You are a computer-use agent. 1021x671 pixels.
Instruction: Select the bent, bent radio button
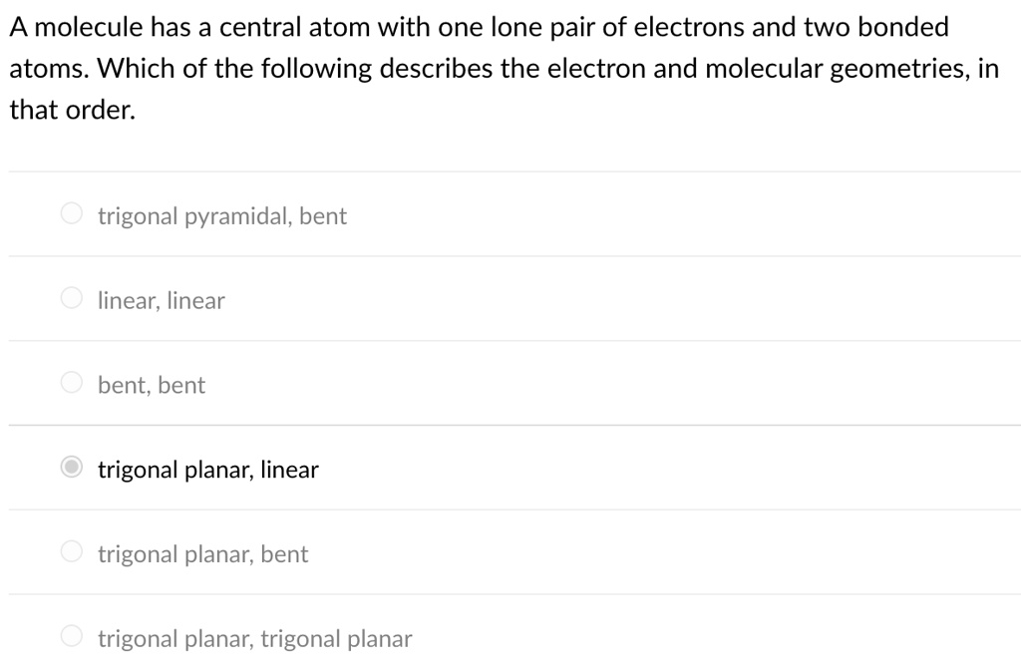[x=70, y=382]
